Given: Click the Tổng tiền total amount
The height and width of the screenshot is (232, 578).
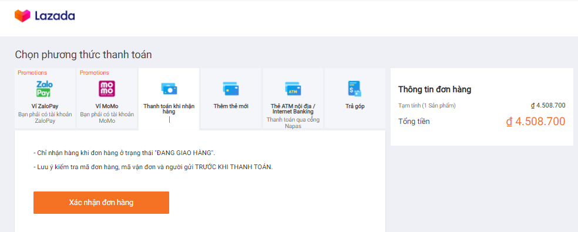Looking at the screenshot, I should pyautogui.click(x=536, y=122).
